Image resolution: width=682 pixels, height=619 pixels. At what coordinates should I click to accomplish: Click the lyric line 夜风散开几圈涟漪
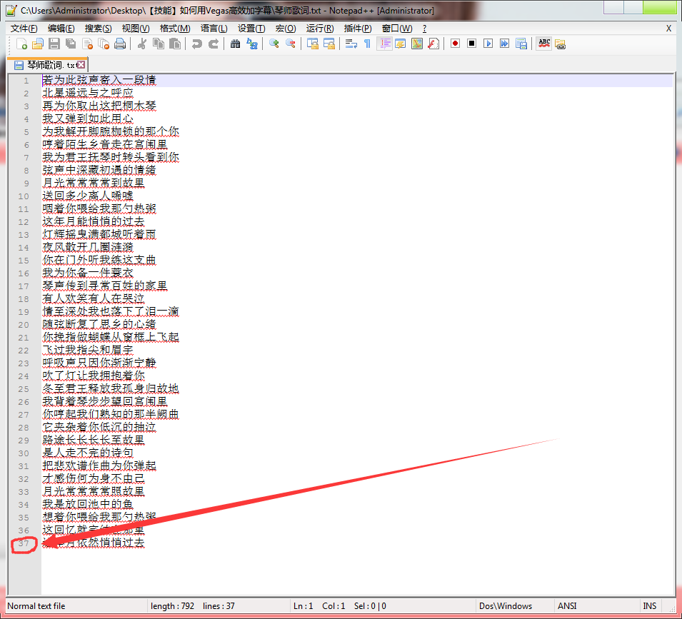87,247
